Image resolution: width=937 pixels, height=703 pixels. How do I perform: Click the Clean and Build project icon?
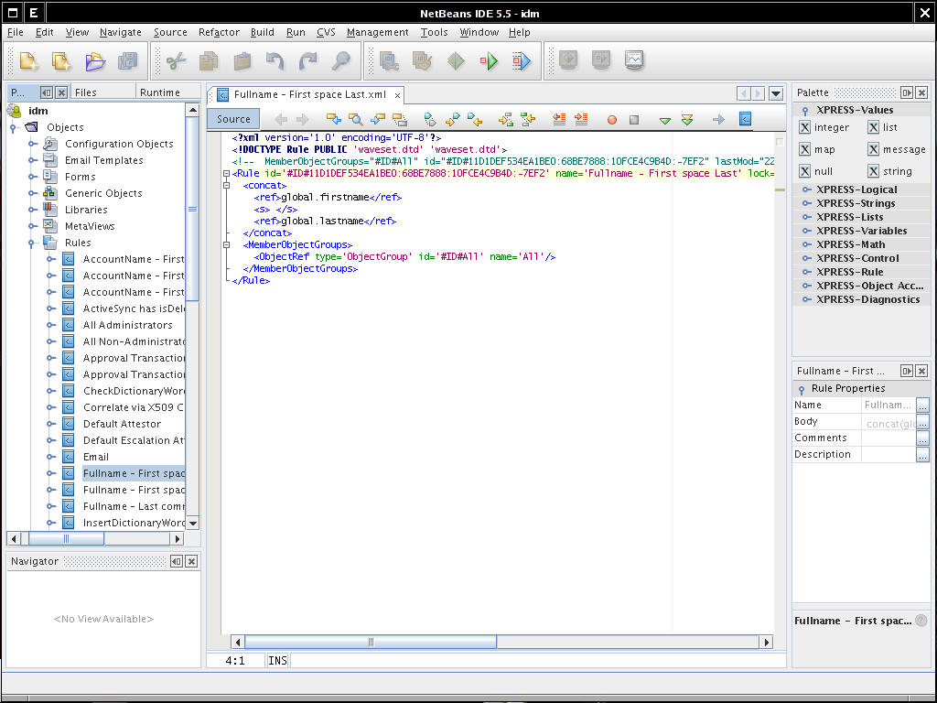click(x=422, y=60)
